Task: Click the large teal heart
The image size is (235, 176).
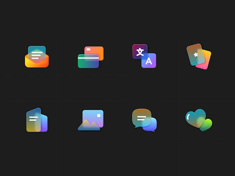Action: 196,118
